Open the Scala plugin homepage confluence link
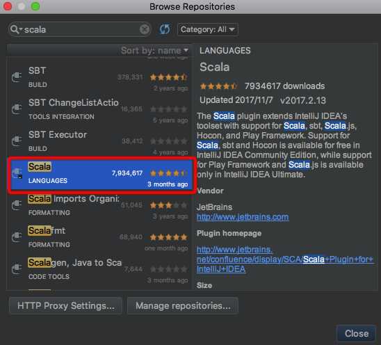This screenshot has width=381, height=345. pyautogui.click(x=285, y=259)
